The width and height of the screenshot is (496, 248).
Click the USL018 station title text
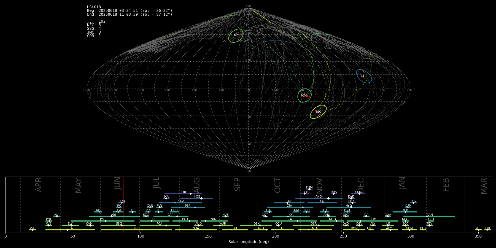point(94,7)
